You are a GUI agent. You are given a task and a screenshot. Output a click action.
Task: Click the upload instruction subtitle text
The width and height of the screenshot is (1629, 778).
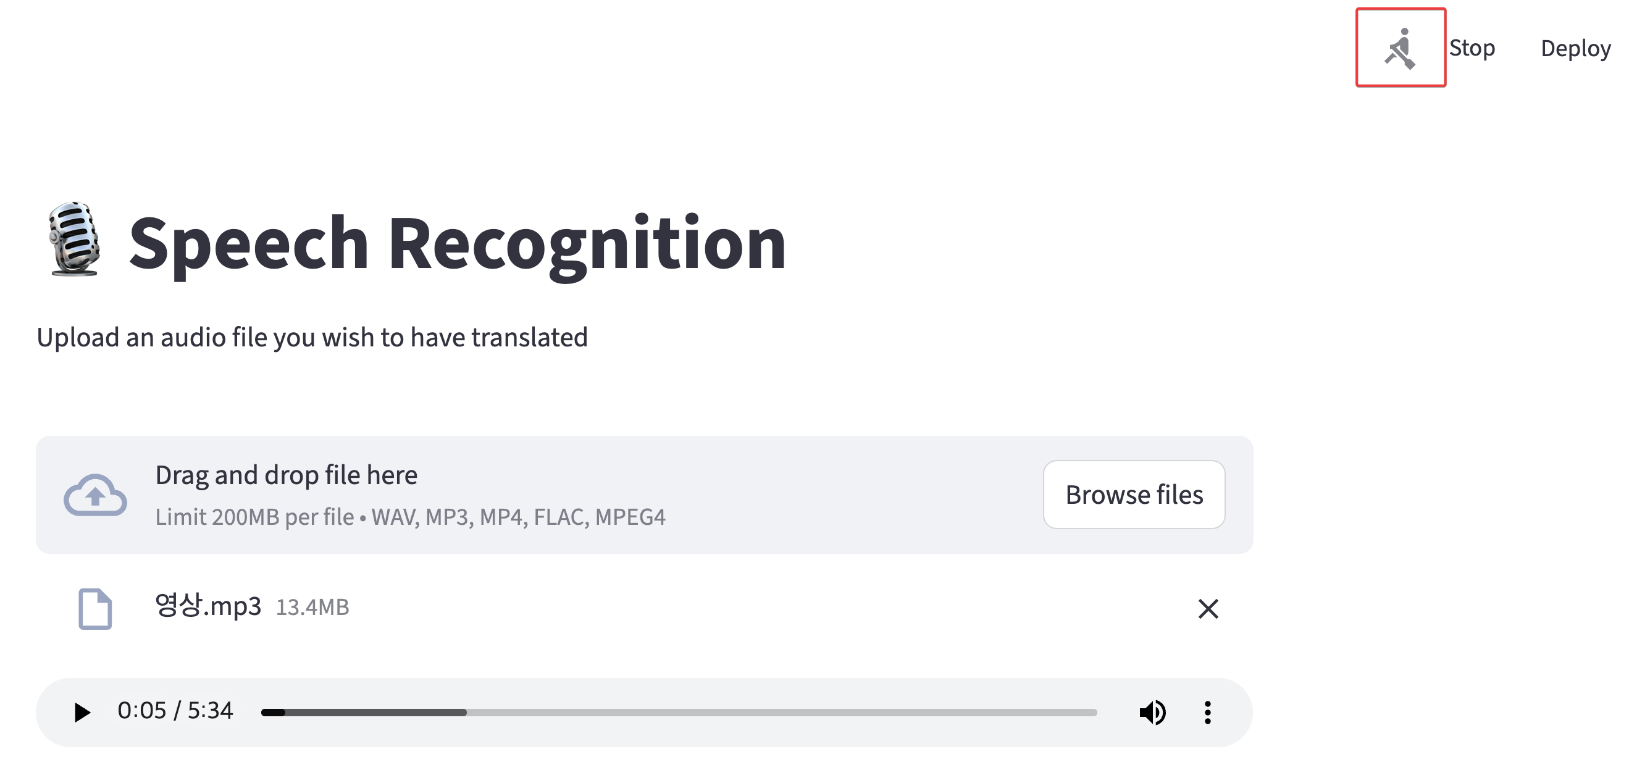coord(312,337)
